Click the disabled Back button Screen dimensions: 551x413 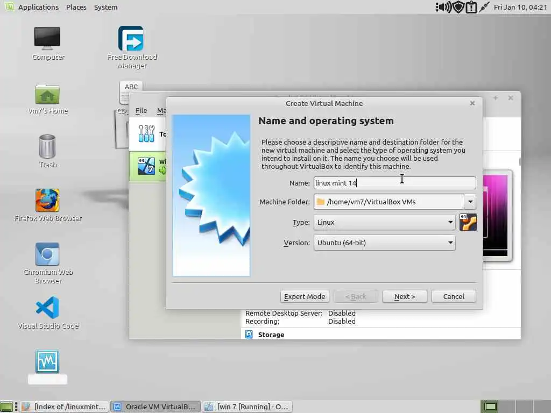pos(356,296)
